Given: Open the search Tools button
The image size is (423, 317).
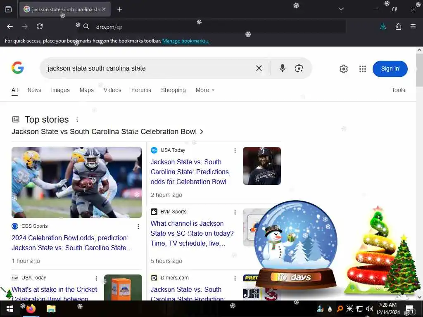Looking at the screenshot, I should pos(398,90).
